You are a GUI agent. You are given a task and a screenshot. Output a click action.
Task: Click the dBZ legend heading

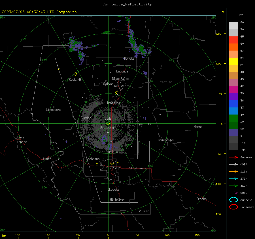pos(240,15)
